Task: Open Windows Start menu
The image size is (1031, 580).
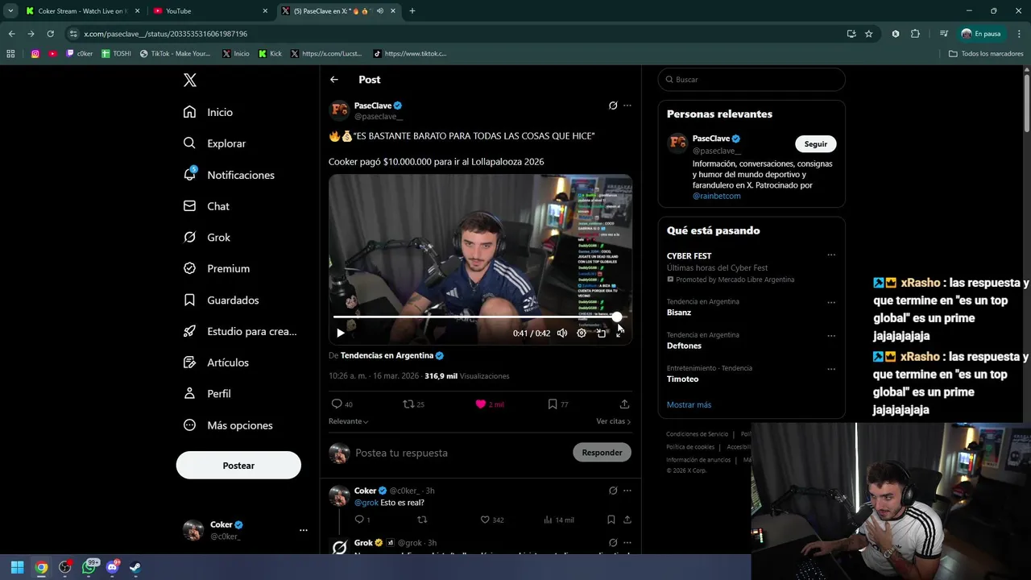Action: tap(17, 567)
